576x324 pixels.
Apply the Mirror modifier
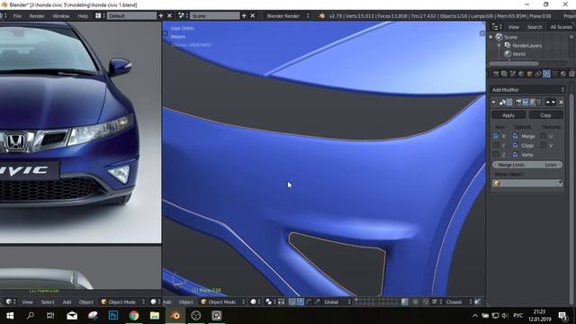click(x=508, y=115)
